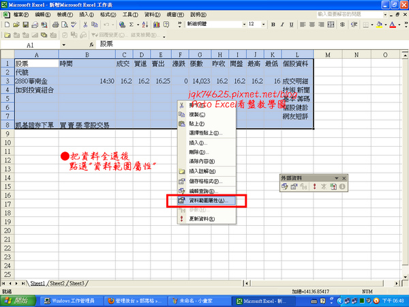Expand the fill color dropdown arrow
The height and width of the screenshot is (307, 409).
click(386, 25)
